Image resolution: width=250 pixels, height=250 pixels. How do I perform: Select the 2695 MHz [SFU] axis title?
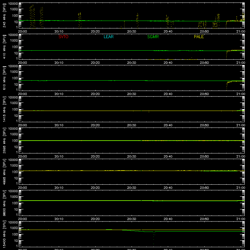4,140
